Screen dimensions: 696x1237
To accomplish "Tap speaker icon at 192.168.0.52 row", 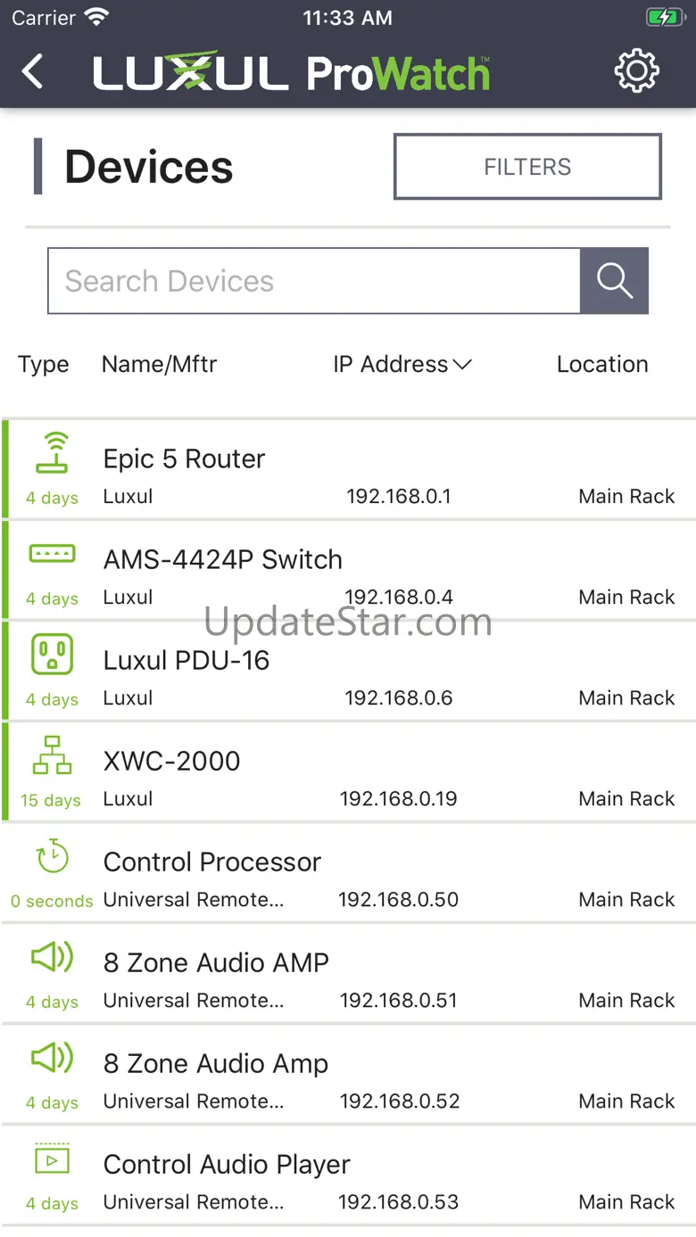I will (52, 1058).
